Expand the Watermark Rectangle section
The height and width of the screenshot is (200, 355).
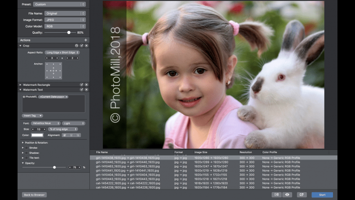click(20, 85)
